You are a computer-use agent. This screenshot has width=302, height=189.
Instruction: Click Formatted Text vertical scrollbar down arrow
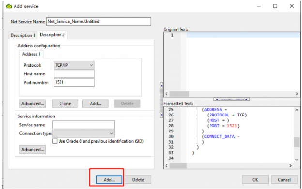[297, 160]
